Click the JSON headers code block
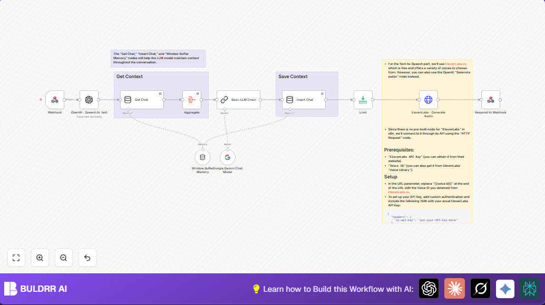Screen dimensions: 545x305 (428, 216)
